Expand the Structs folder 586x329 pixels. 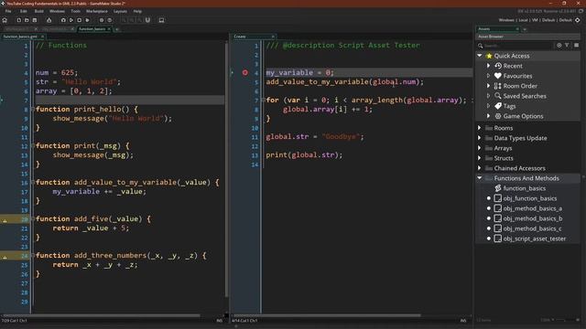(x=480, y=158)
